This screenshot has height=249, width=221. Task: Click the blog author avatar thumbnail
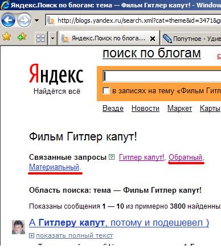point(18,227)
